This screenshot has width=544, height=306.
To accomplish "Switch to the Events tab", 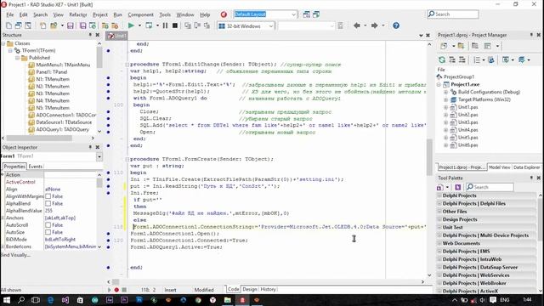I will pos(36,167).
